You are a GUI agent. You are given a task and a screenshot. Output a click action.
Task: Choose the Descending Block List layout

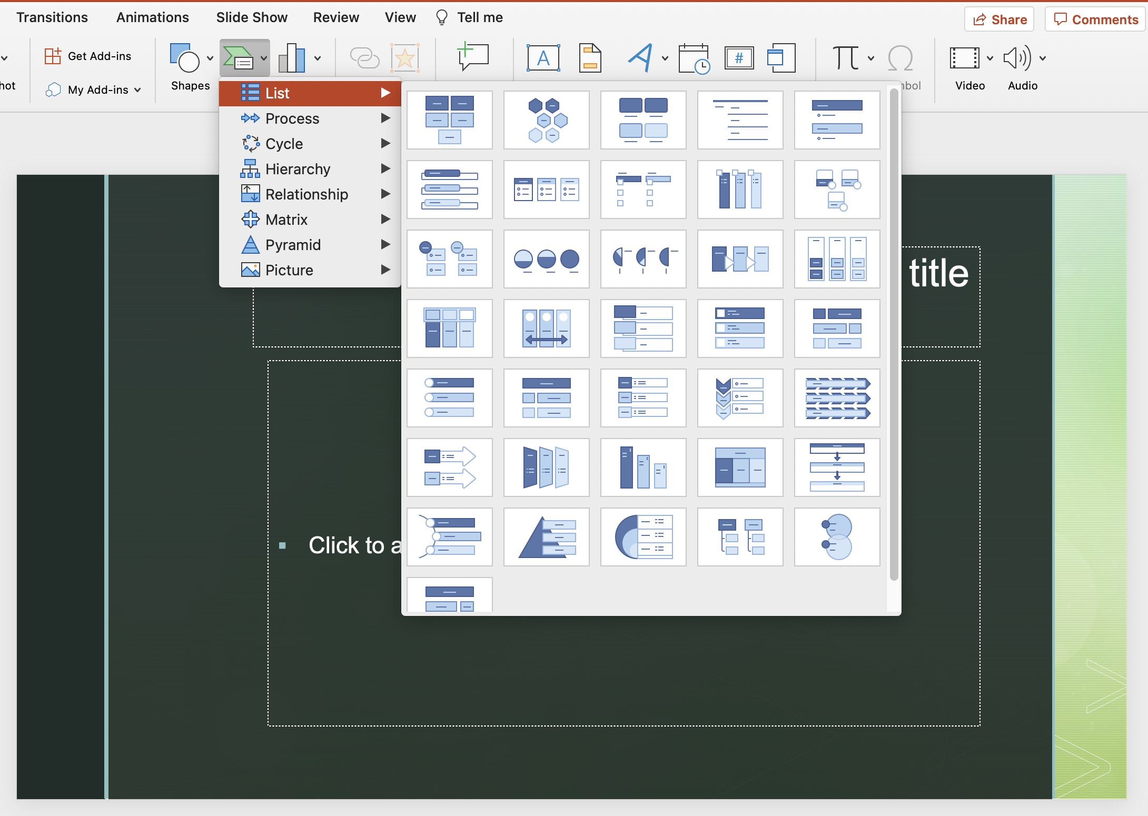(x=644, y=467)
